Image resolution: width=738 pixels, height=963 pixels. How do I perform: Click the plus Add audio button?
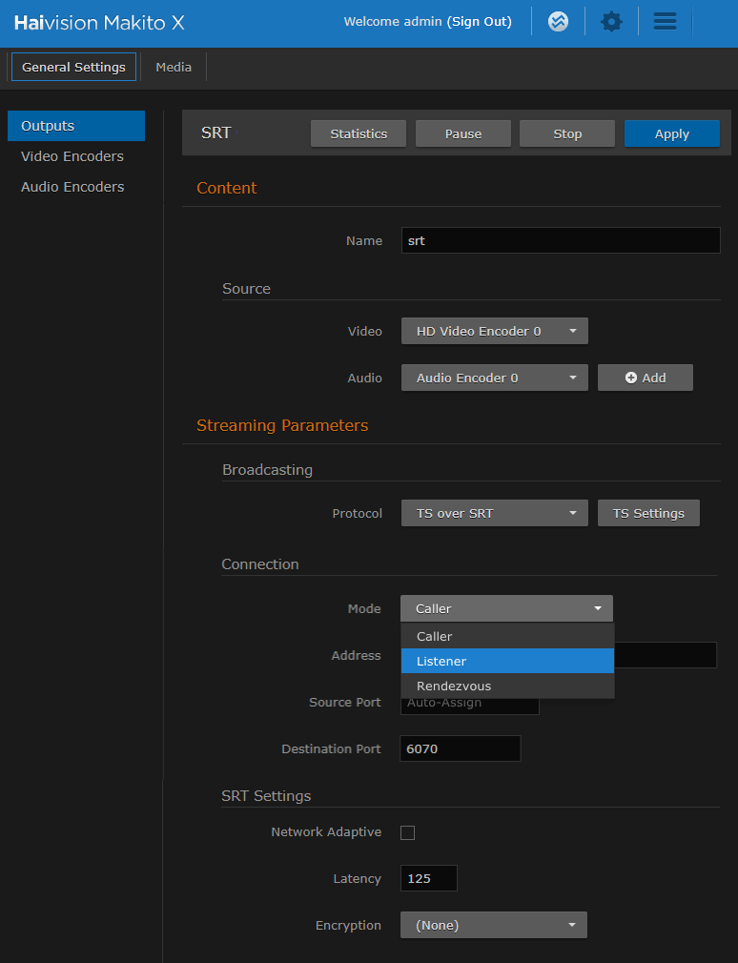tap(645, 378)
